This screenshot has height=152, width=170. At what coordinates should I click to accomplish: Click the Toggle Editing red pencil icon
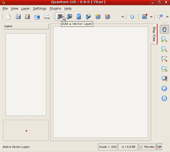click(x=145, y=16)
